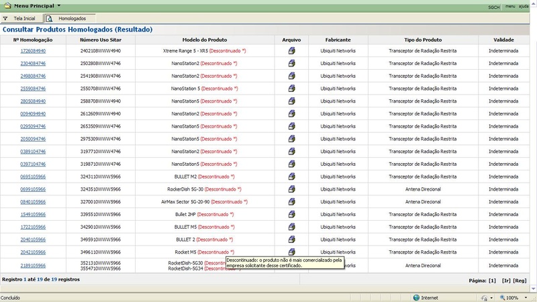Image resolution: width=537 pixels, height=302 pixels.
Task: Click the Tipo do Produto column header
Action: tap(423, 40)
